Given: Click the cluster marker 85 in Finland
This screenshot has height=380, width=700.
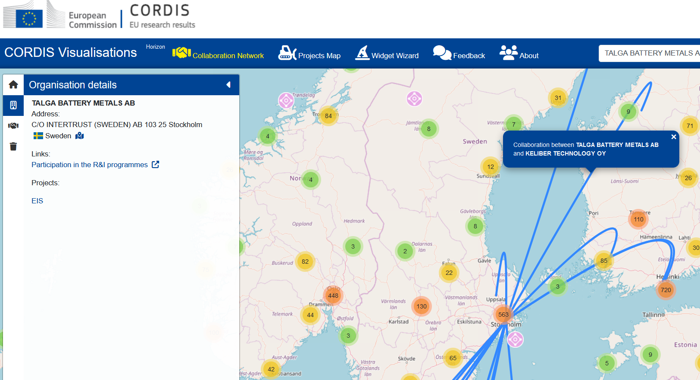Looking at the screenshot, I should (x=604, y=261).
